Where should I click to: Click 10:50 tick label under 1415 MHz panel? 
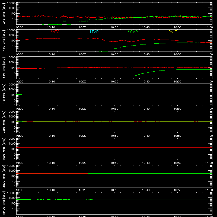pyautogui.click(x=177, y=109)
